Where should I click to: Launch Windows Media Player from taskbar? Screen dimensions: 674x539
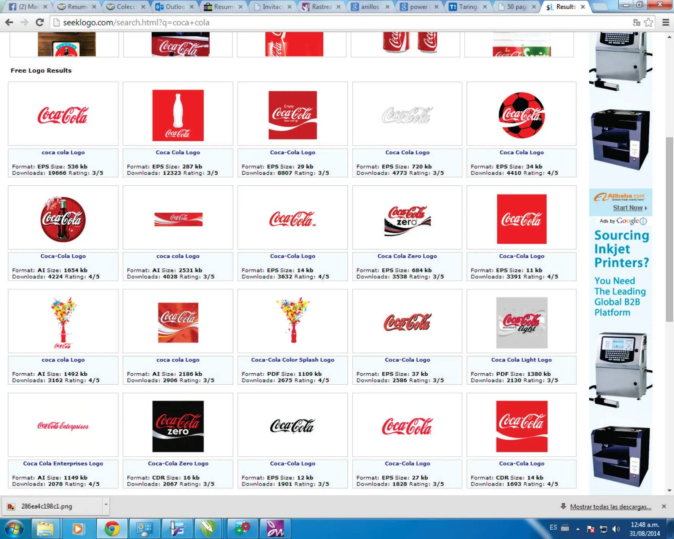coord(78,528)
